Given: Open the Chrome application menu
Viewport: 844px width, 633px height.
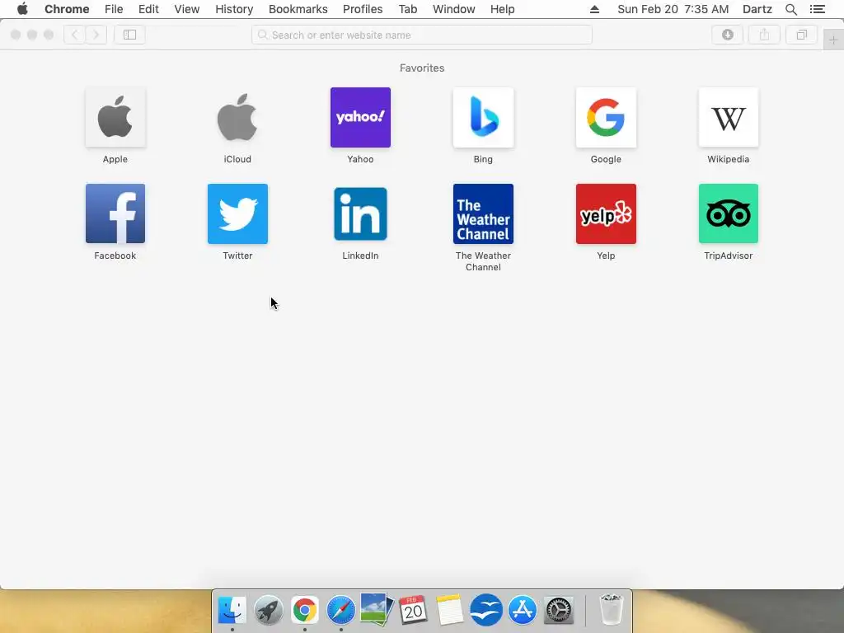Looking at the screenshot, I should point(67,9).
